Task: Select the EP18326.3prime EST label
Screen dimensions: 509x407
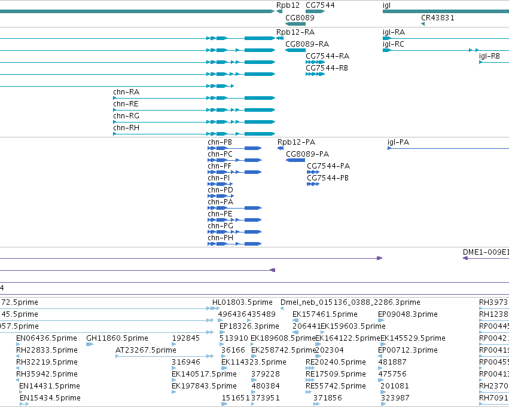Action: click(249, 326)
